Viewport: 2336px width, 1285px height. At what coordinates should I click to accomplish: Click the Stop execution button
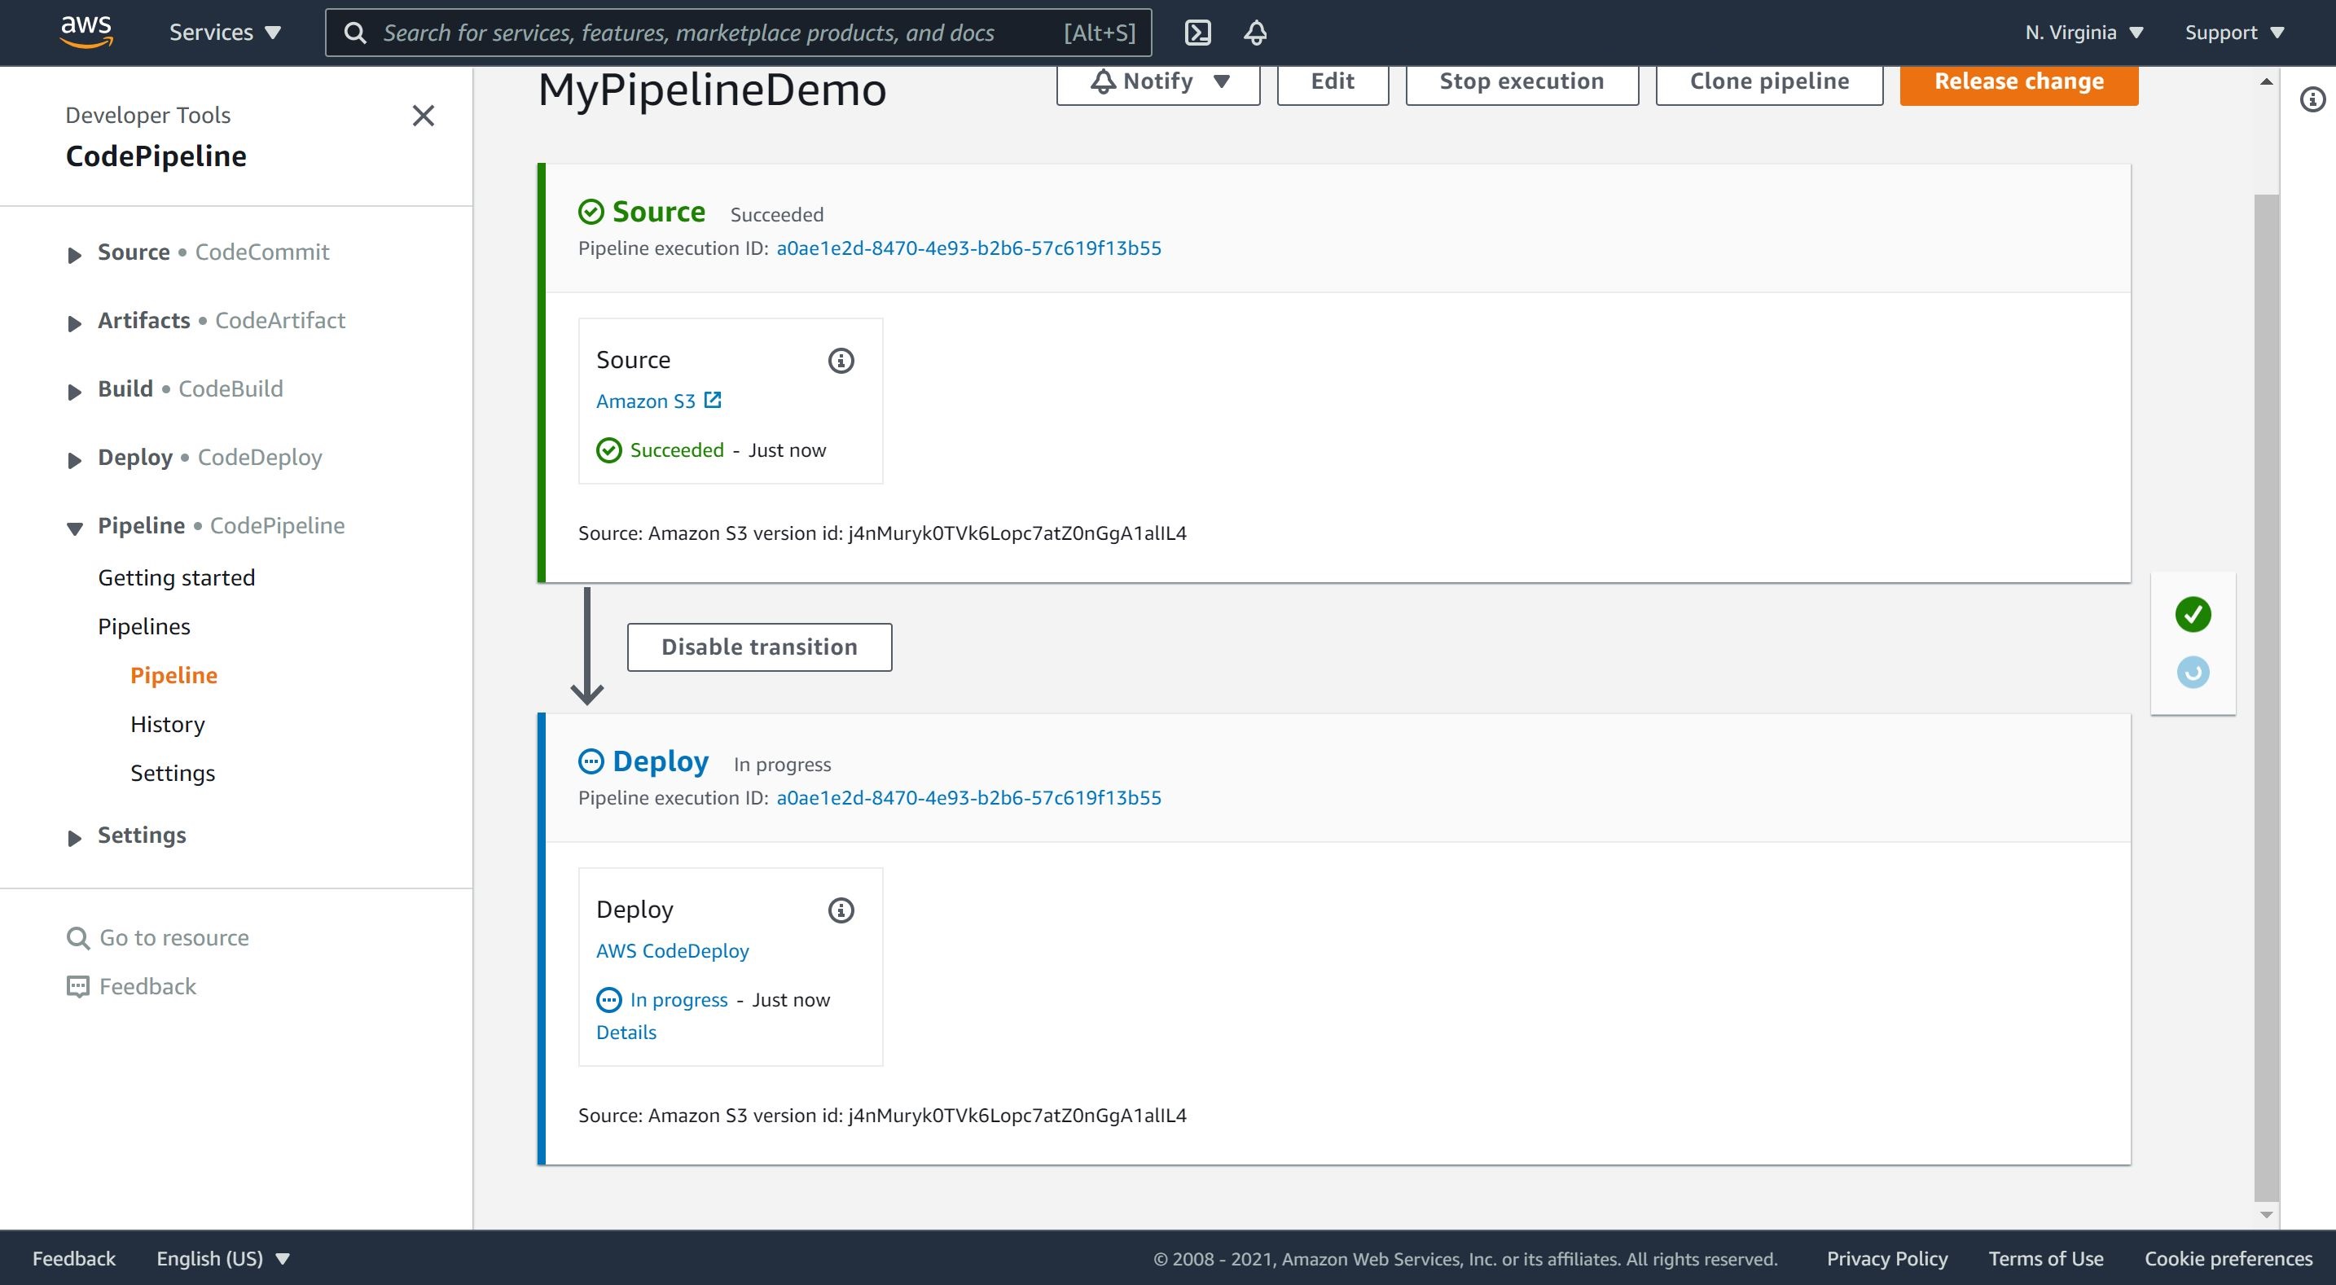pos(1521,79)
